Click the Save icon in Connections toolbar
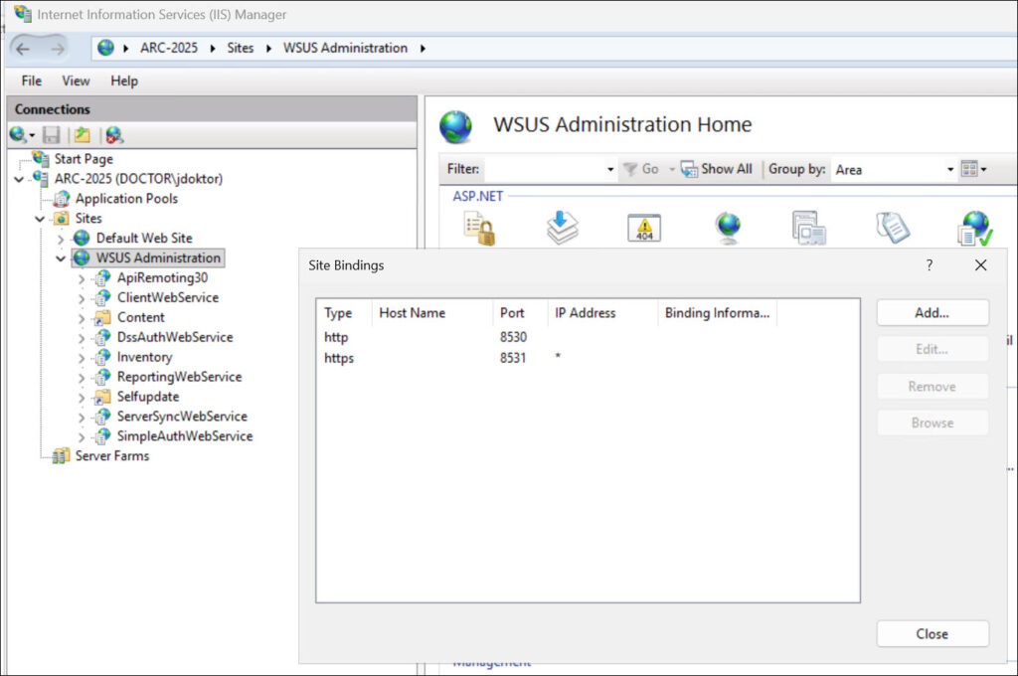This screenshot has height=676, width=1018. (51, 135)
